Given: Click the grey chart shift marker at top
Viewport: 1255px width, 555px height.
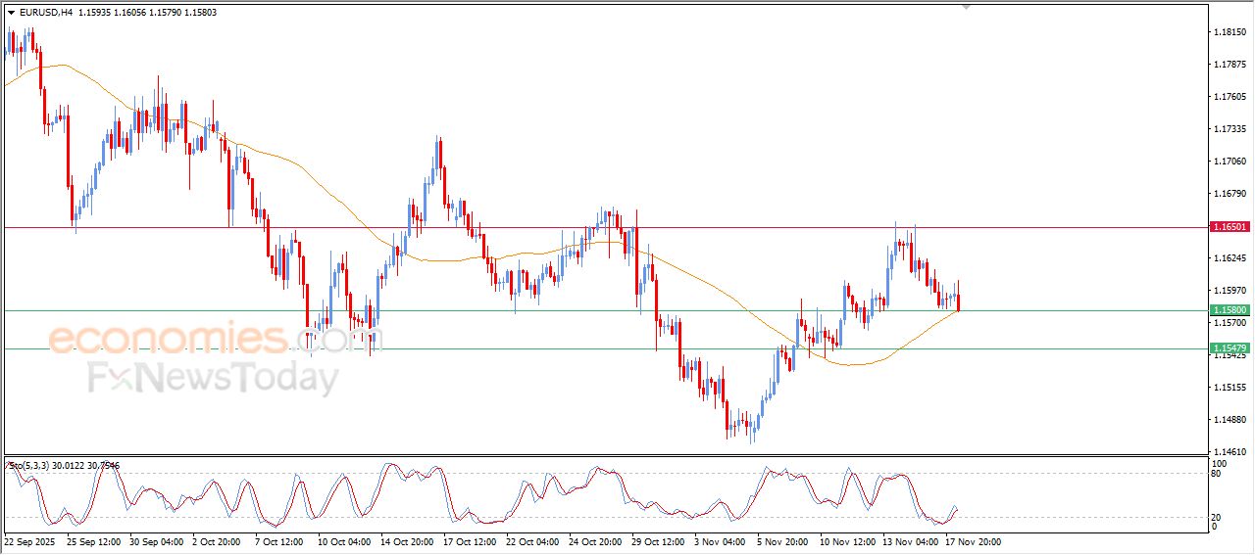Looking at the screenshot, I should click(x=966, y=8).
